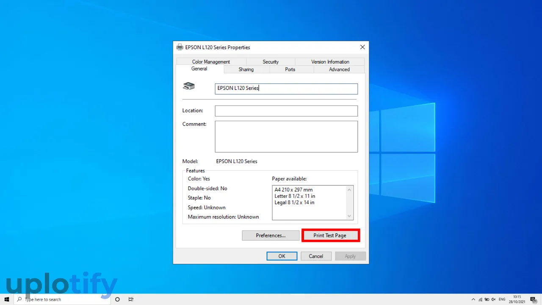Viewport: 542px width, 305px height.
Task: Open printer Preferences
Action: (x=271, y=236)
